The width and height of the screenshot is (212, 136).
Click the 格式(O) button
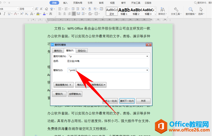coord(82,85)
